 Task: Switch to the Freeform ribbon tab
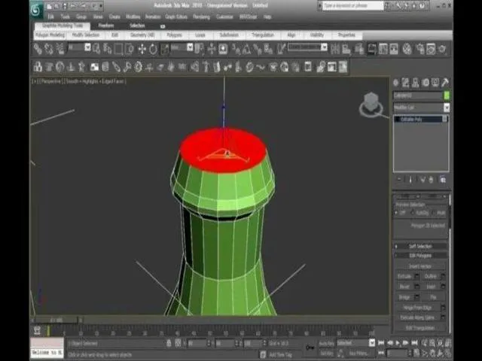click(106, 26)
